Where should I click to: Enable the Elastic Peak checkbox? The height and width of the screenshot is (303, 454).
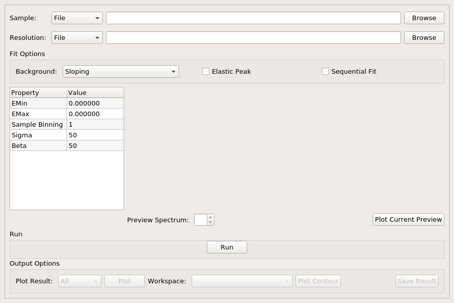pyautogui.click(x=206, y=71)
